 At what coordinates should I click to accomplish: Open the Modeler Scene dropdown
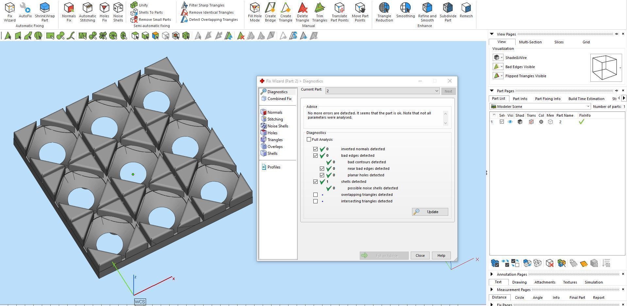pos(540,107)
